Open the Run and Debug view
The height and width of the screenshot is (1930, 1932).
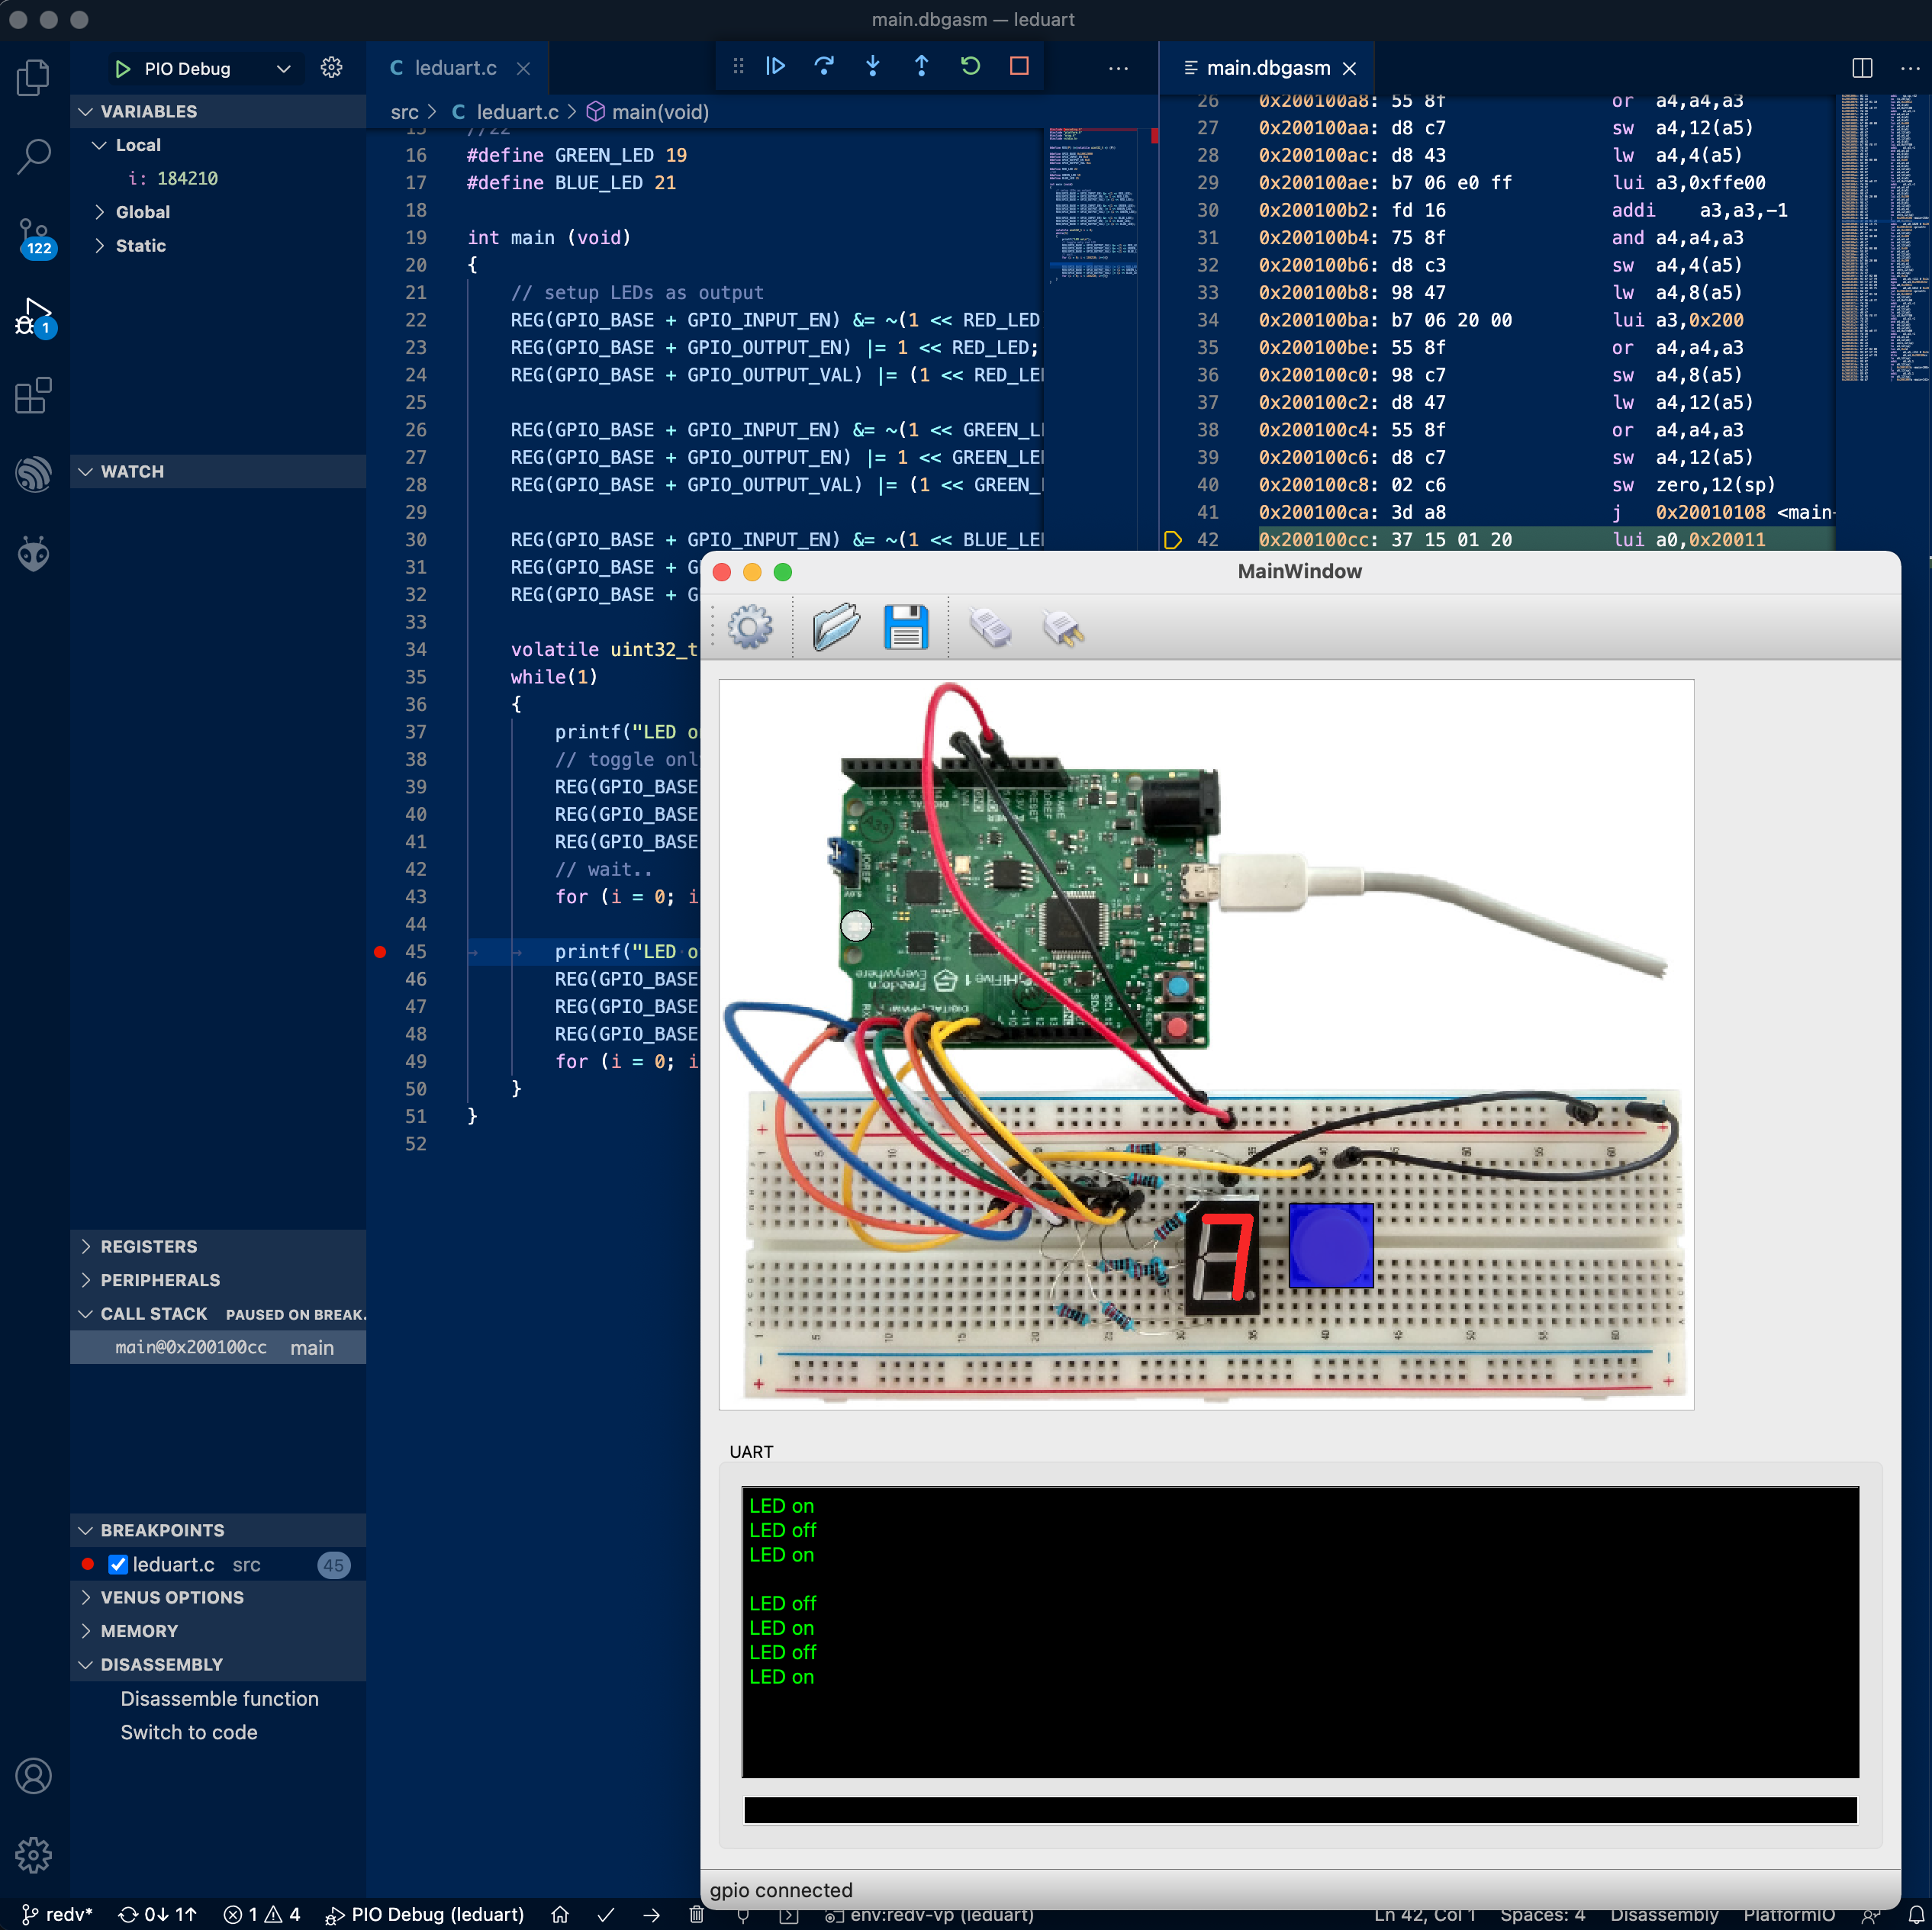click(x=34, y=317)
